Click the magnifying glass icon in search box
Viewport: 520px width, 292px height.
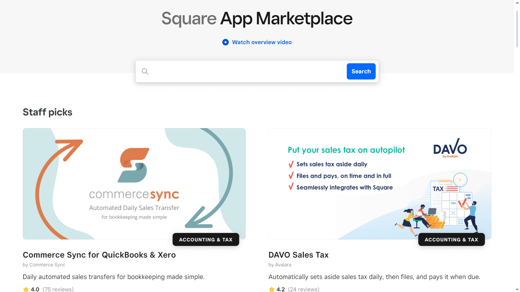[x=145, y=71]
